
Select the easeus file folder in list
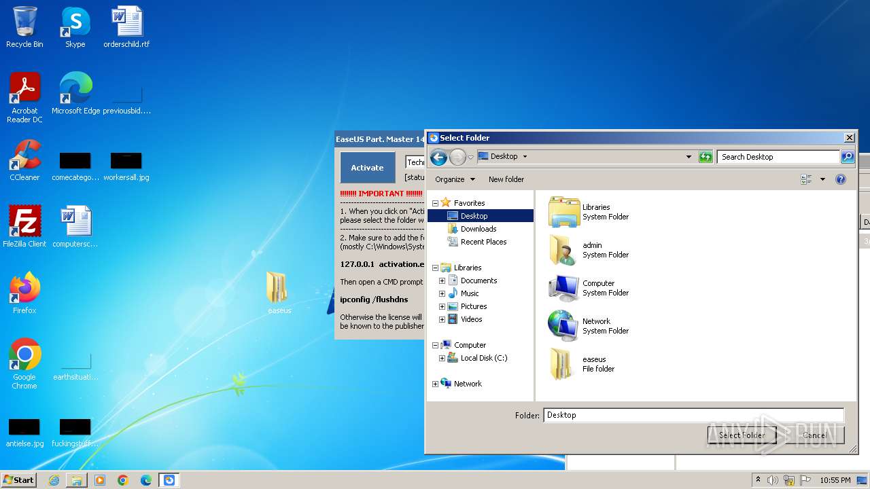pyautogui.click(x=582, y=364)
